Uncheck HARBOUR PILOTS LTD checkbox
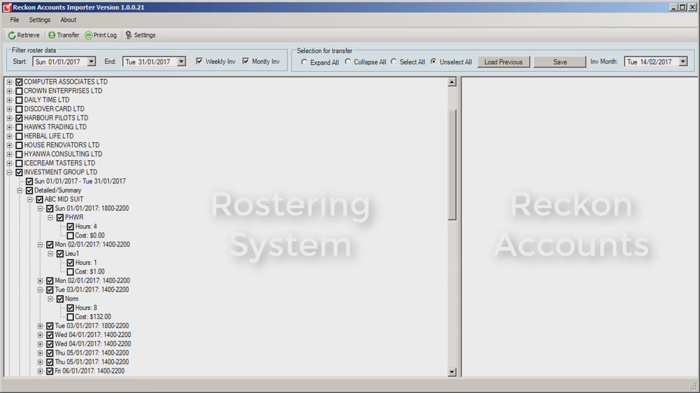This screenshot has width=700, height=393. coord(19,118)
